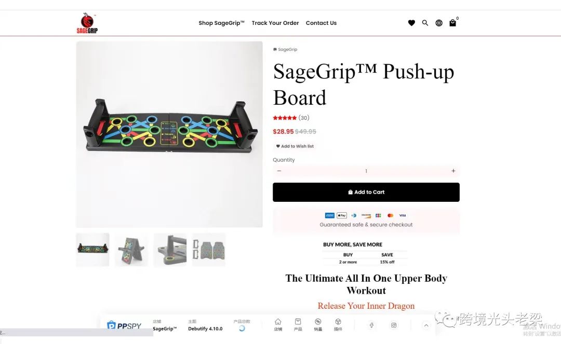The width and height of the screenshot is (561, 344).
Task: Open the Facebook icon in PPSPY bar
Action: 372,325
